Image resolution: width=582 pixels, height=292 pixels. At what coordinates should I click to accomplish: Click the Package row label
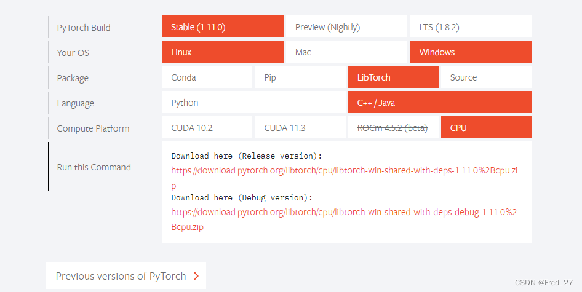point(73,78)
